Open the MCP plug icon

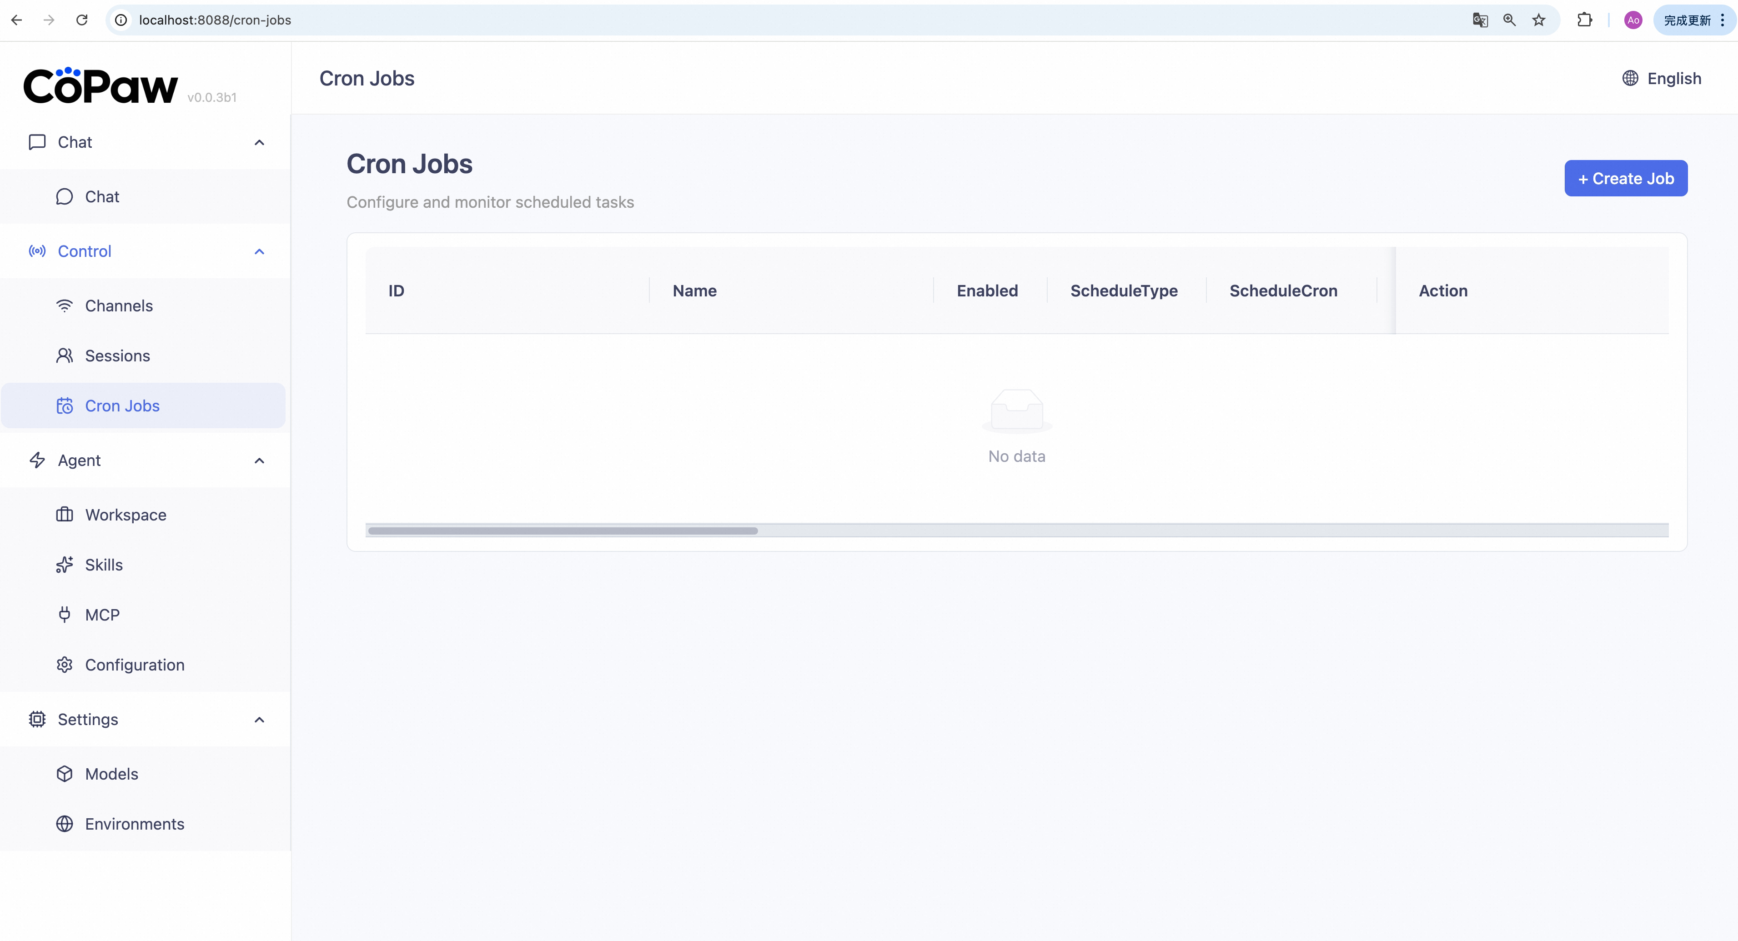64,615
